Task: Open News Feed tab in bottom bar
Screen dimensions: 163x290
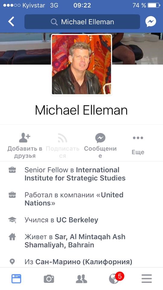Action: (16, 279)
